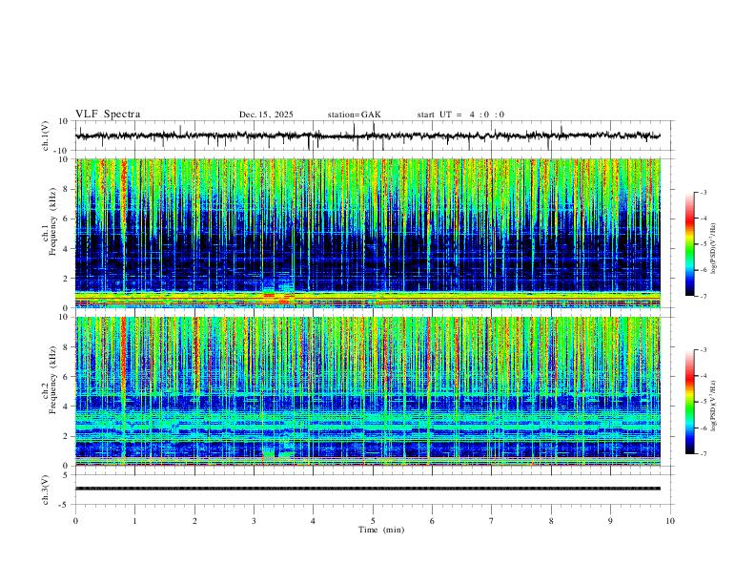Click time axis tick label "9"
The width and height of the screenshot is (755, 584).
610,521
